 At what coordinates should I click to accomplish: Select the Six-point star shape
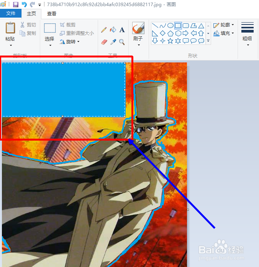pyautogui.click(x=178, y=41)
